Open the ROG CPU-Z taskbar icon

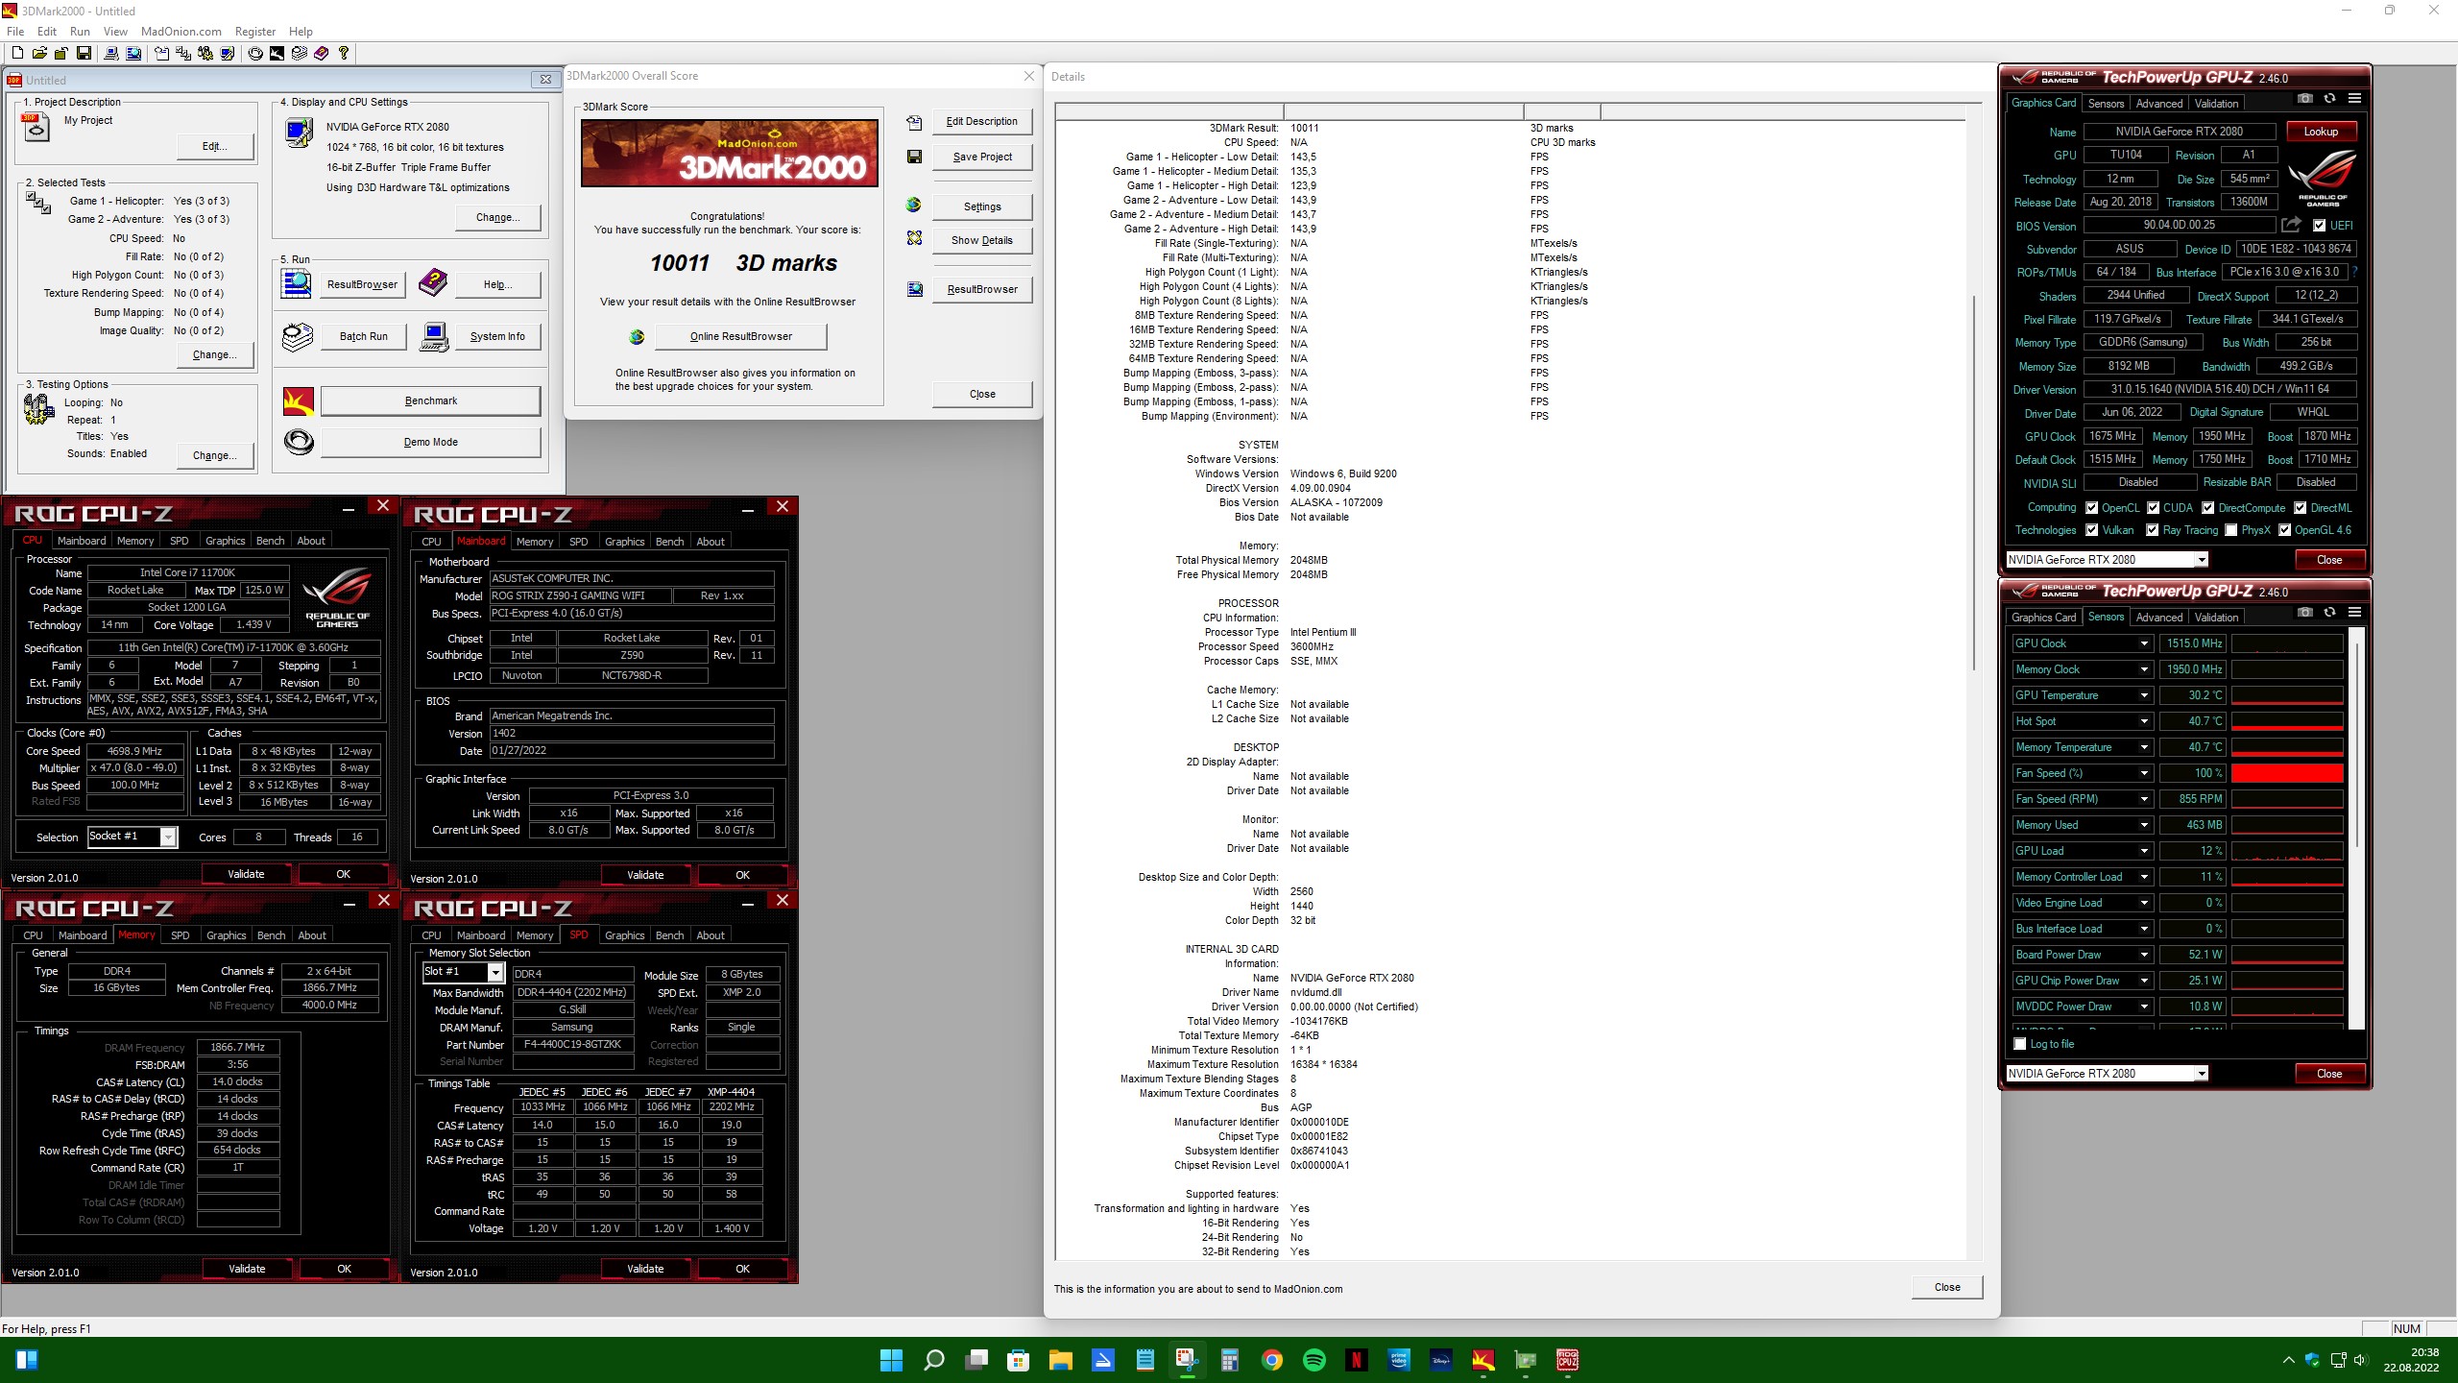1568,1360
